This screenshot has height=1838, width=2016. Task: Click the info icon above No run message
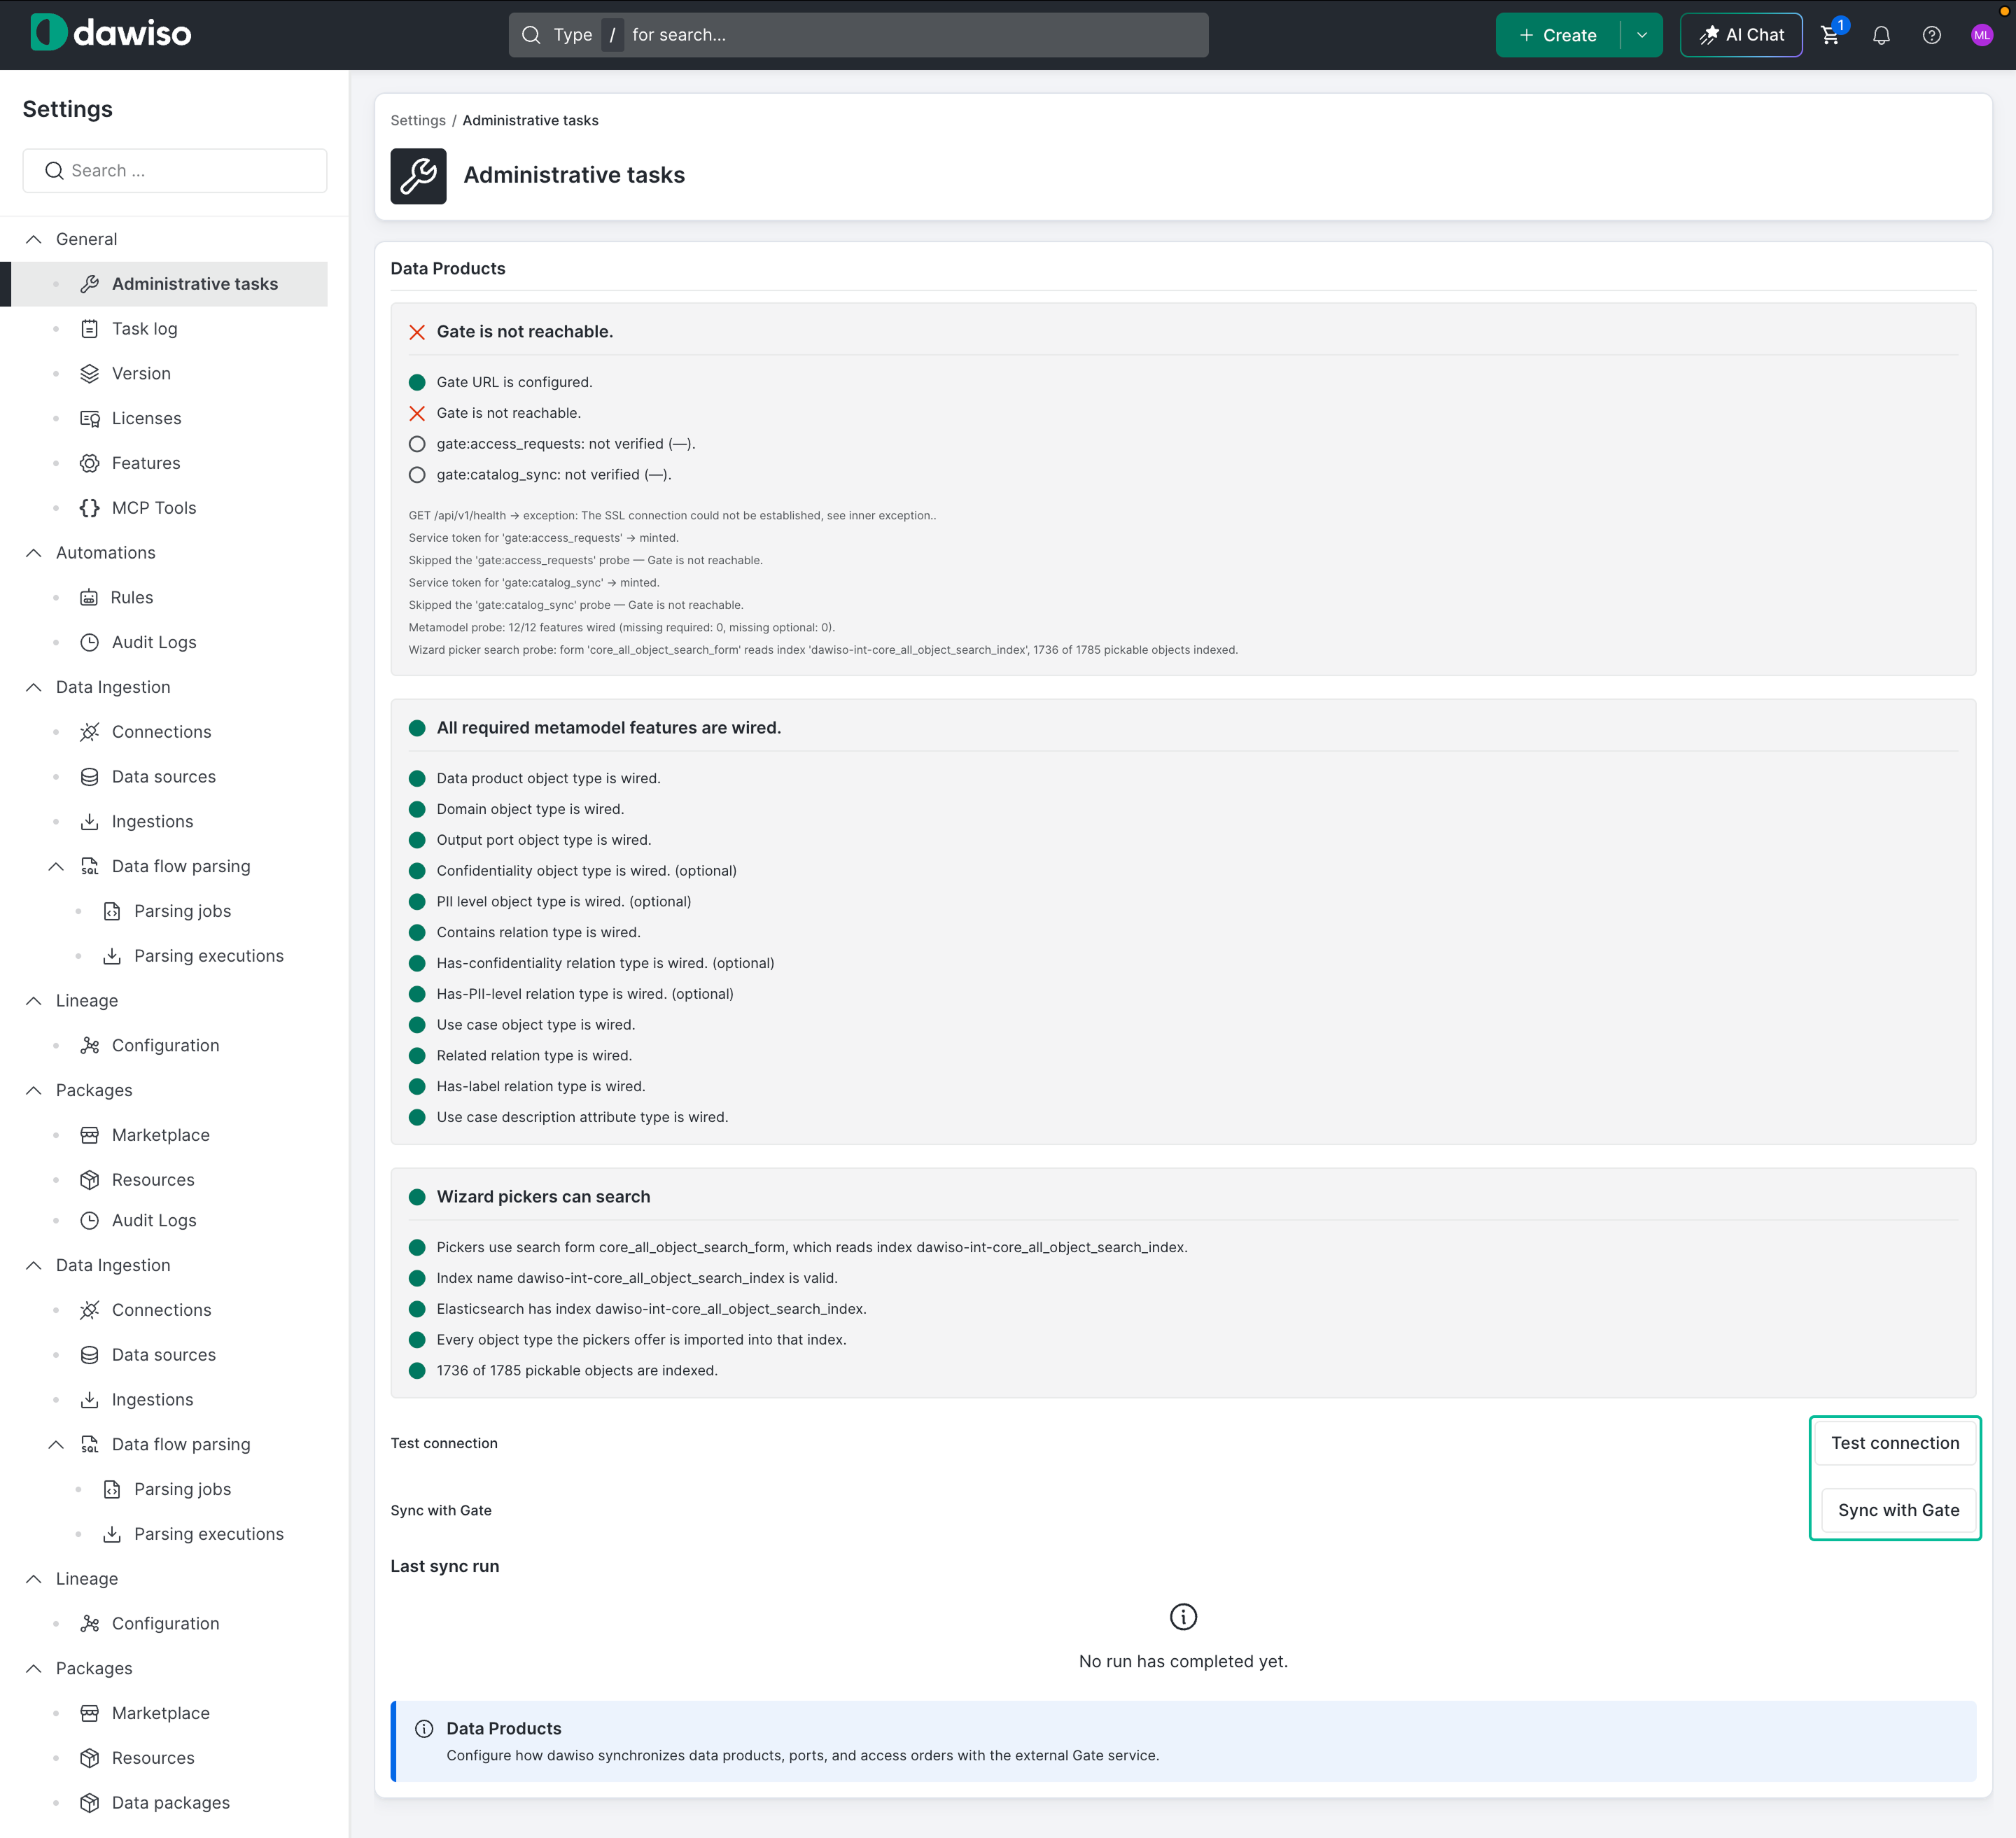(x=1183, y=1616)
